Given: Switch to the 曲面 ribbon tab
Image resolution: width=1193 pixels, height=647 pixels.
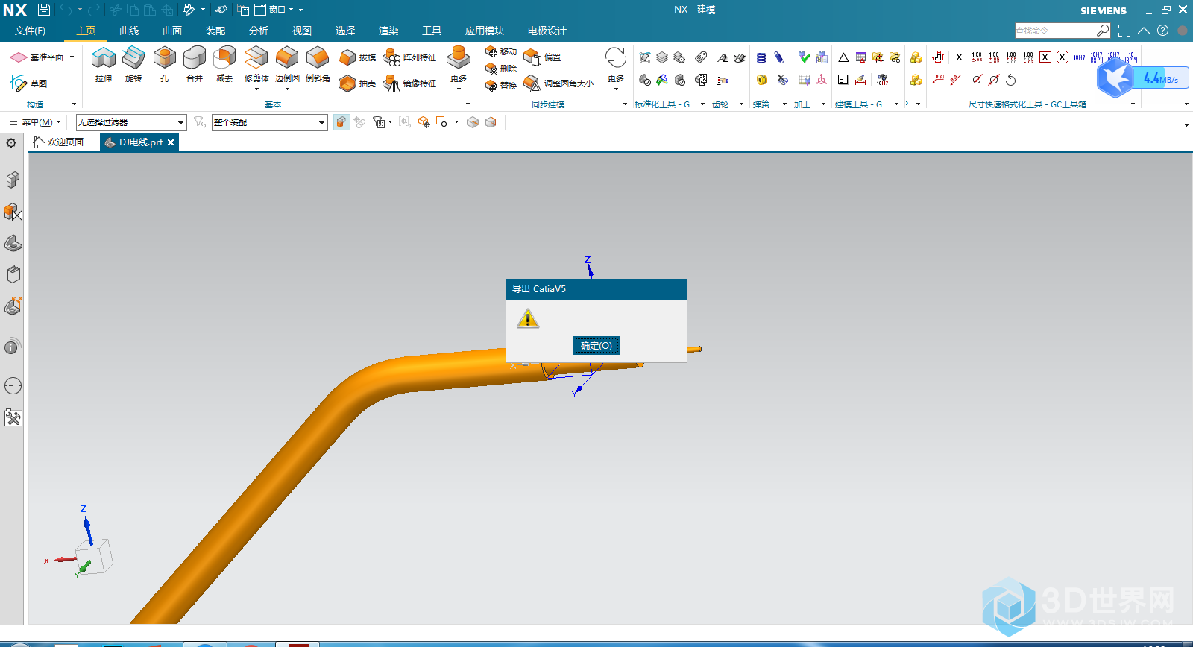Looking at the screenshot, I should click(172, 31).
